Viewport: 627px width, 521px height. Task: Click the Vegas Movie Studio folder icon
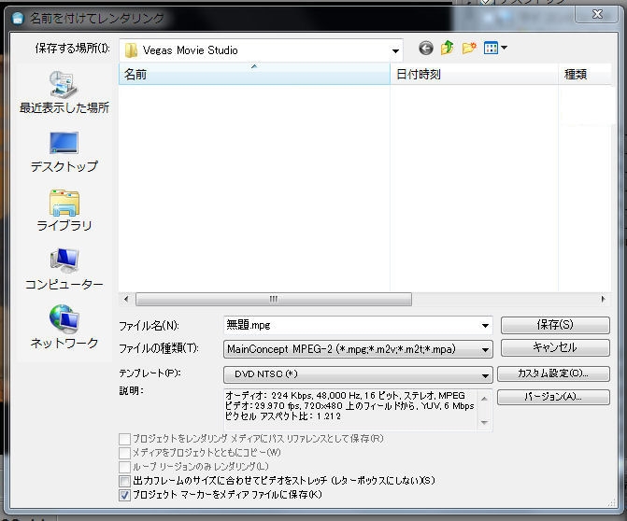point(131,50)
